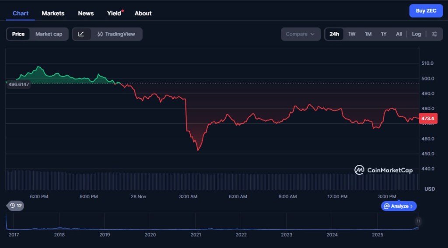This screenshot has width=448, height=248.
Task: Open the Yield tab
Action: [114, 13]
